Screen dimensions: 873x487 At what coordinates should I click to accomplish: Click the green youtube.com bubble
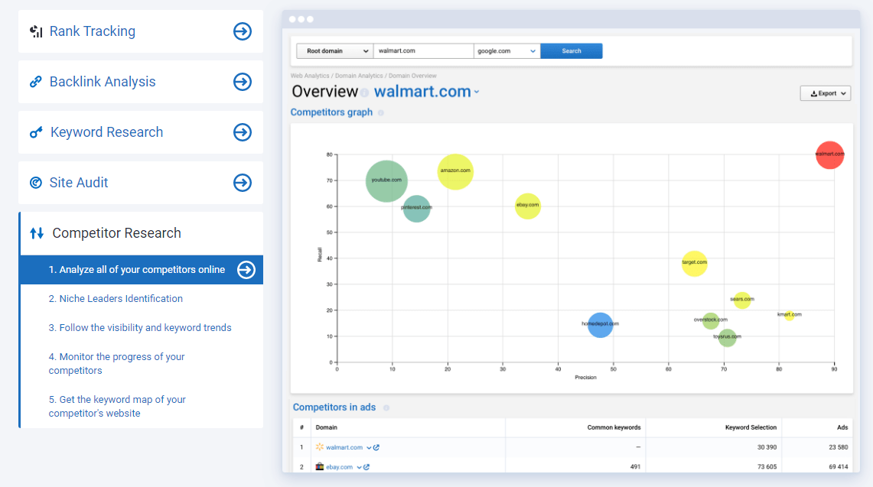[386, 181]
